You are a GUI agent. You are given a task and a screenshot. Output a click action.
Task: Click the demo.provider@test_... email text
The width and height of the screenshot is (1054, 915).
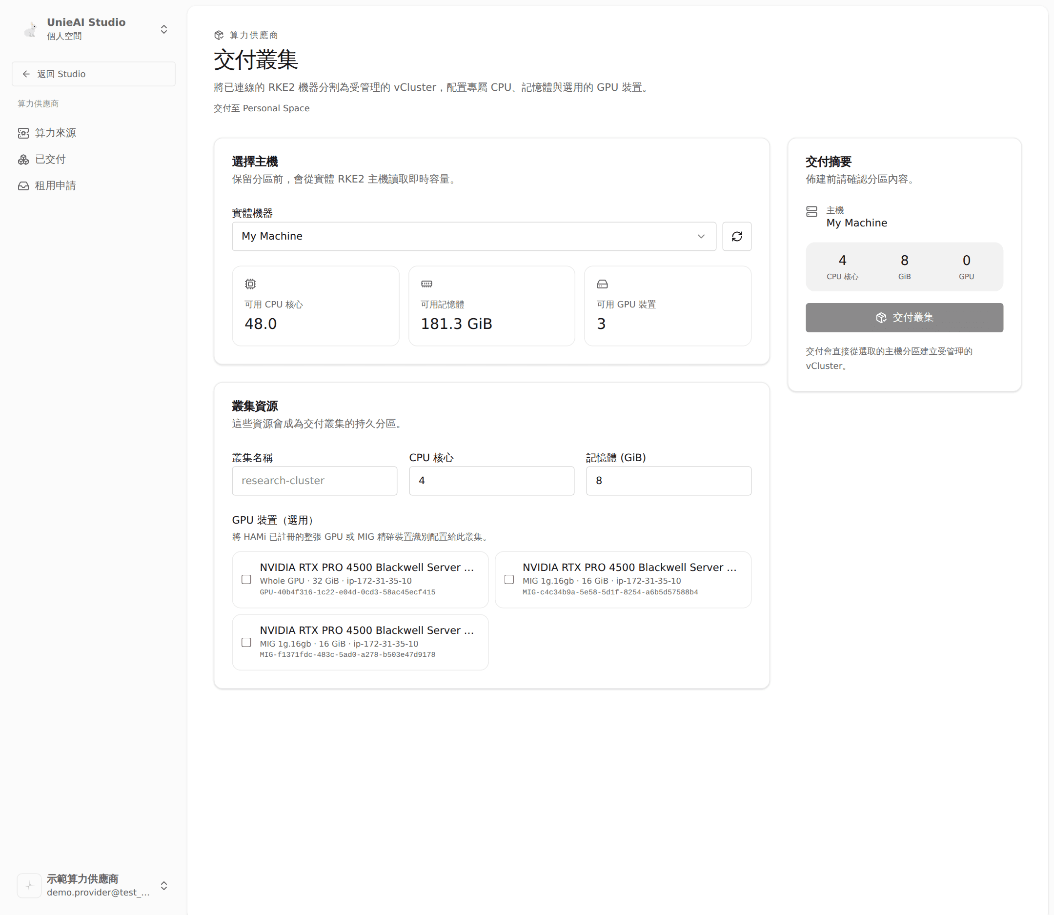click(x=98, y=893)
